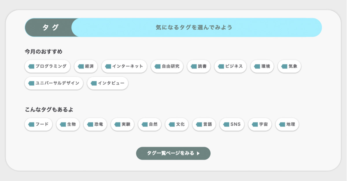
Task: Select the フード tag
Action: (38, 125)
